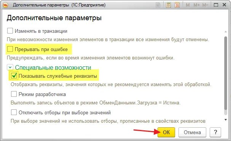Click the Специальные возможности group header
This screenshot has height=141, width=231.
pos(53,67)
